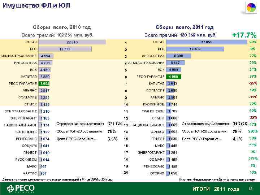Click the growth percentage '257%'
The image size is (260, 195).
click(x=253, y=159)
